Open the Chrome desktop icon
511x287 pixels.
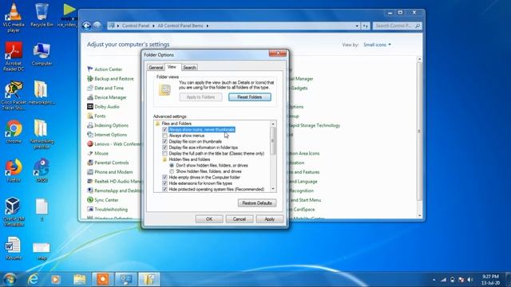tap(14, 132)
